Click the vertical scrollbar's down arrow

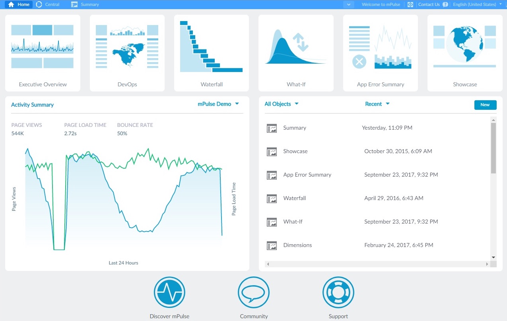(x=493, y=257)
